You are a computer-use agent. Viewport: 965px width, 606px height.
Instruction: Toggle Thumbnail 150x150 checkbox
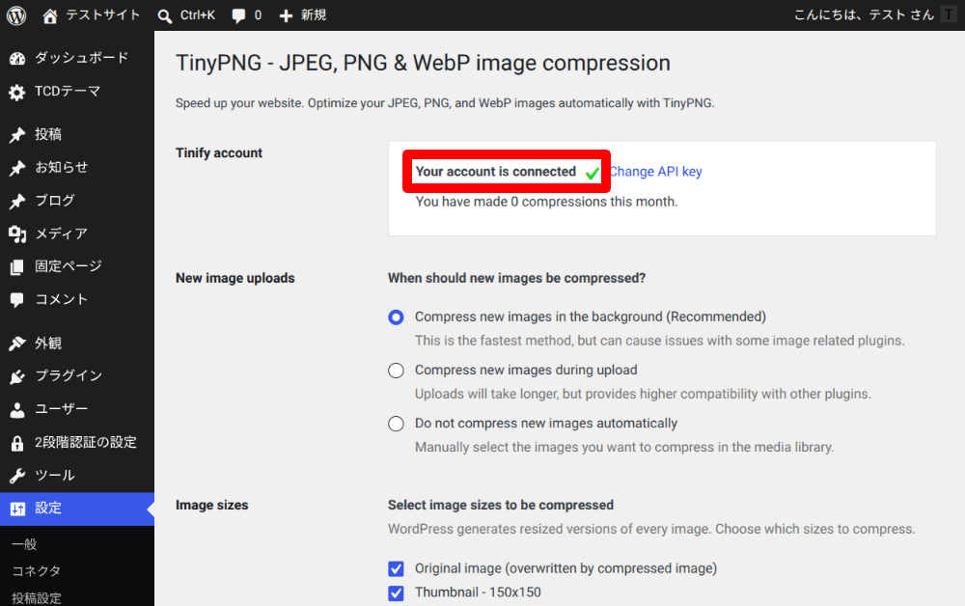[x=396, y=593]
